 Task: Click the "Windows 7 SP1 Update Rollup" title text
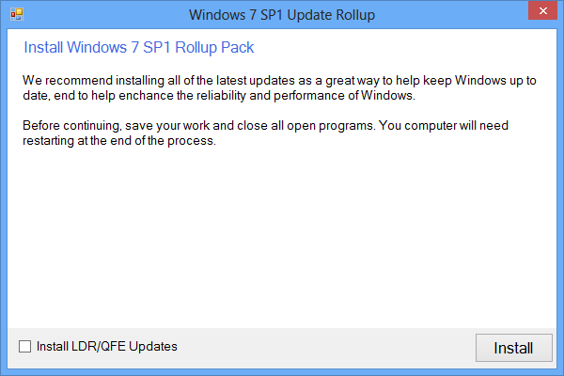281,14
